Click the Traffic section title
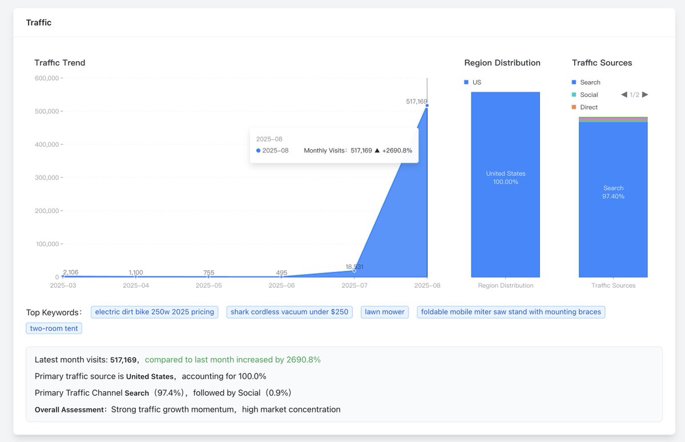 [x=39, y=23]
